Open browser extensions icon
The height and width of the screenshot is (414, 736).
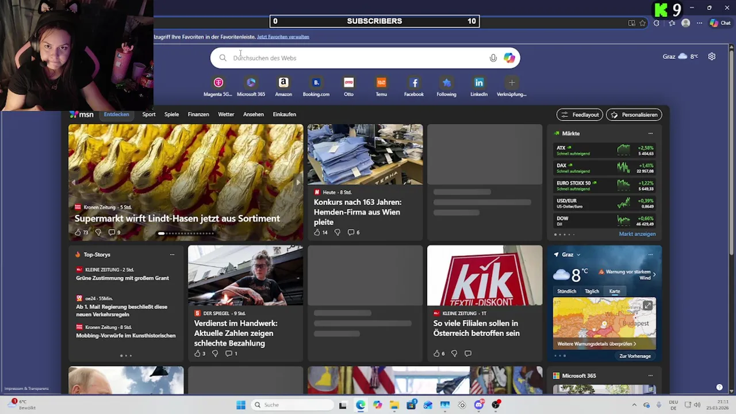click(657, 23)
